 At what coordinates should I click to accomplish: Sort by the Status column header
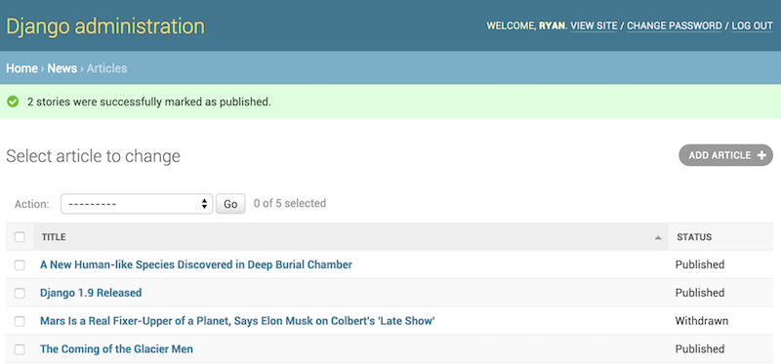pyautogui.click(x=694, y=237)
